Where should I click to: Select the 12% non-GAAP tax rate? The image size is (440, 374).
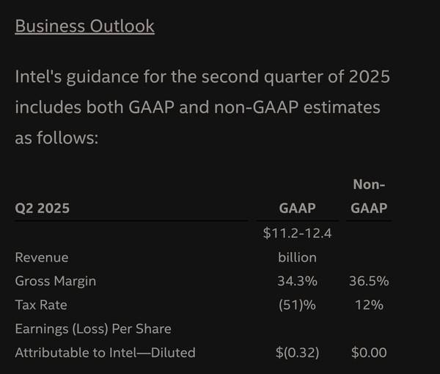(369, 305)
